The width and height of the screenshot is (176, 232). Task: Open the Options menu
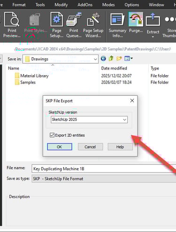tap(132, 5)
